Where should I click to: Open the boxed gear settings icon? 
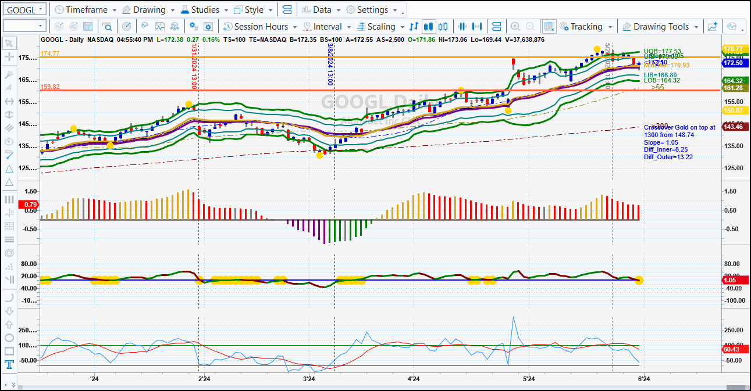coord(209,27)
